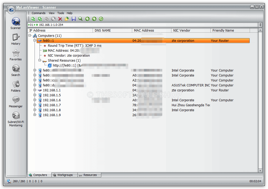Image resolution: width=268 pixels, height=189 pixels.
Task: Open the Commands menu
Action: 38,13
